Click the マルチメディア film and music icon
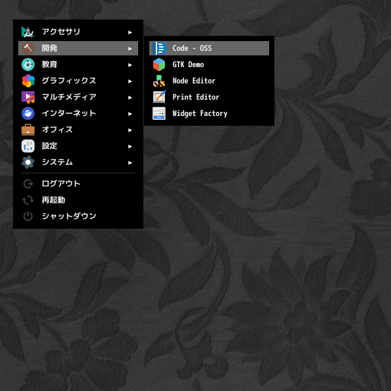Screen dimensions: 391x391 pos(28,97)
